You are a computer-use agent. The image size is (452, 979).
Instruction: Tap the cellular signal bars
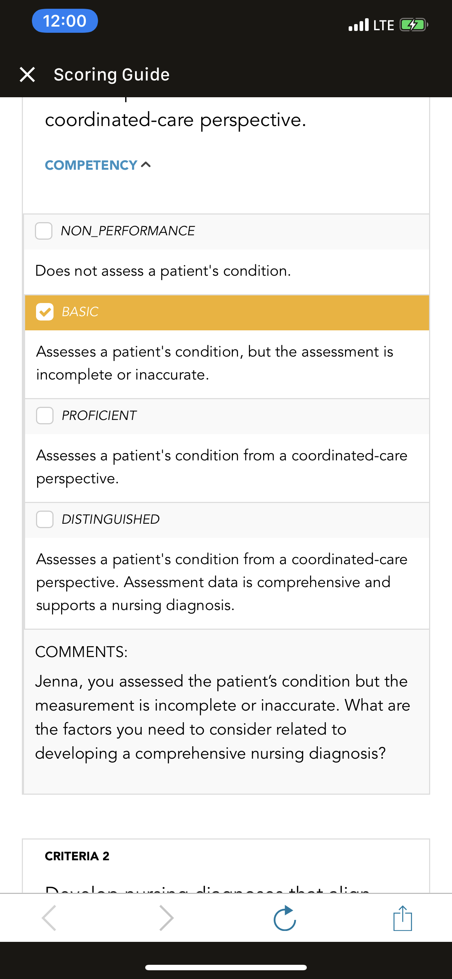[x=358, y=25]
